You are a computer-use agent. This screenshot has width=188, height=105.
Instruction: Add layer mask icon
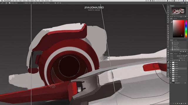tap(177, 104)
